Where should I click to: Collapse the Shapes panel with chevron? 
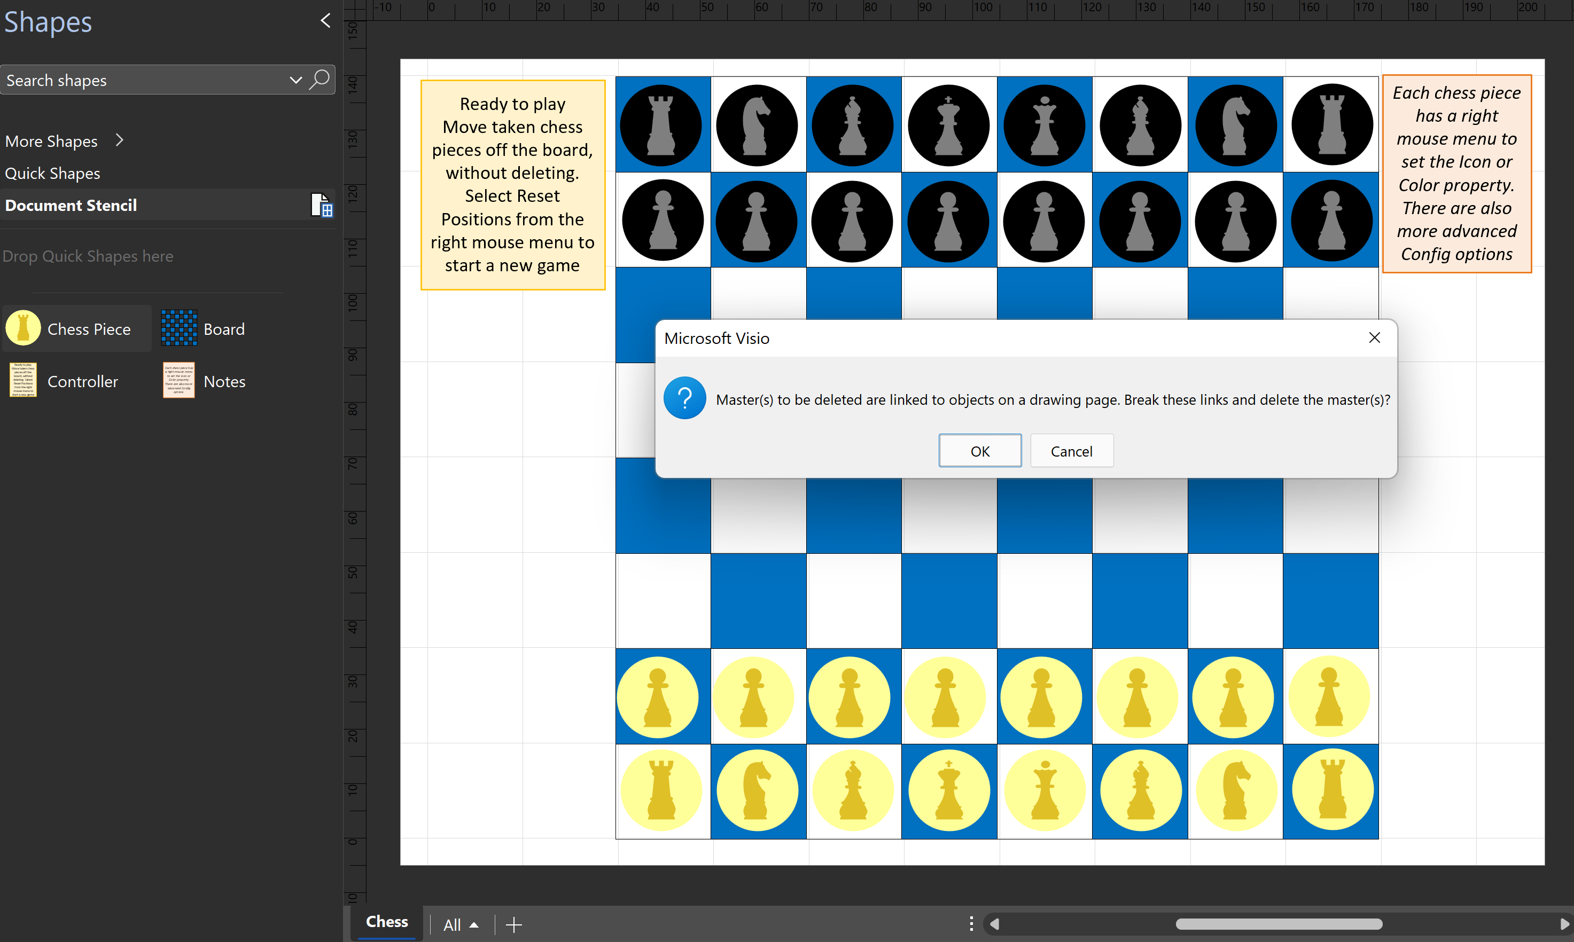(325, 21)
